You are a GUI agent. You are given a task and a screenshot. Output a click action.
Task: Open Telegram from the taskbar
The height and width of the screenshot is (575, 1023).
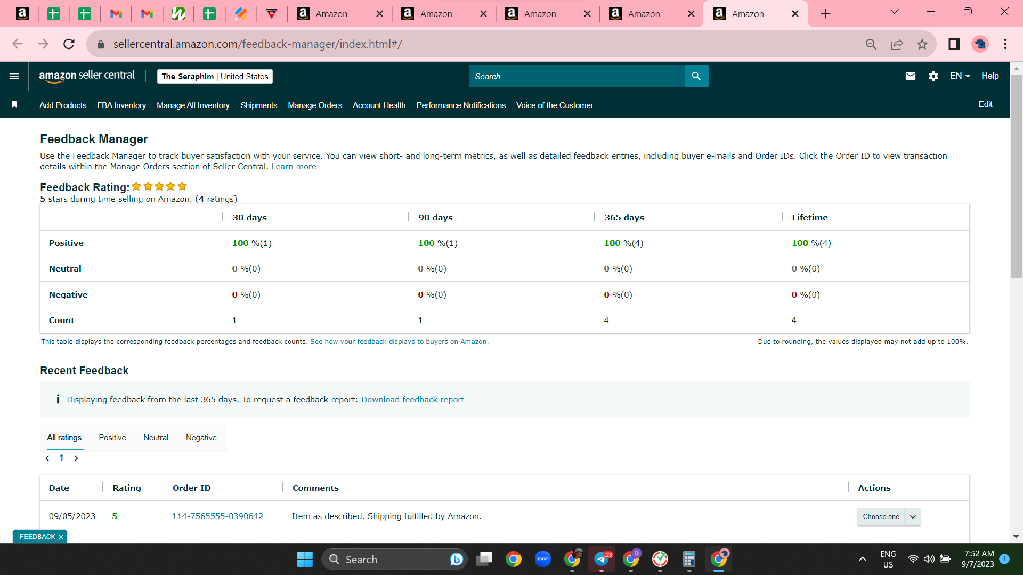(x=602, y=560)
